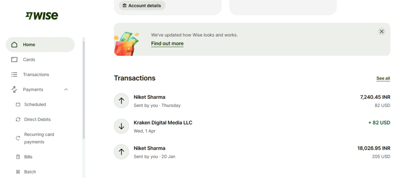
Task: Click the Direct Debits refresh icon
Action: [x=18, y=119]
